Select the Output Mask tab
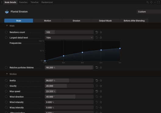161x113 pixels. pos(105,21)
